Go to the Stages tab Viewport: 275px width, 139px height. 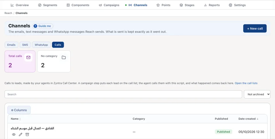pos(187,5)
